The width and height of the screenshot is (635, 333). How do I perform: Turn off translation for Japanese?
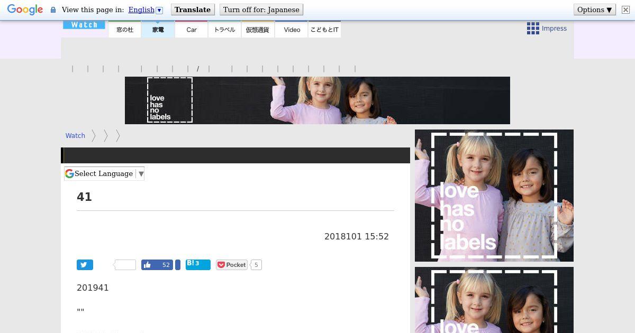(x=261, y=10)
